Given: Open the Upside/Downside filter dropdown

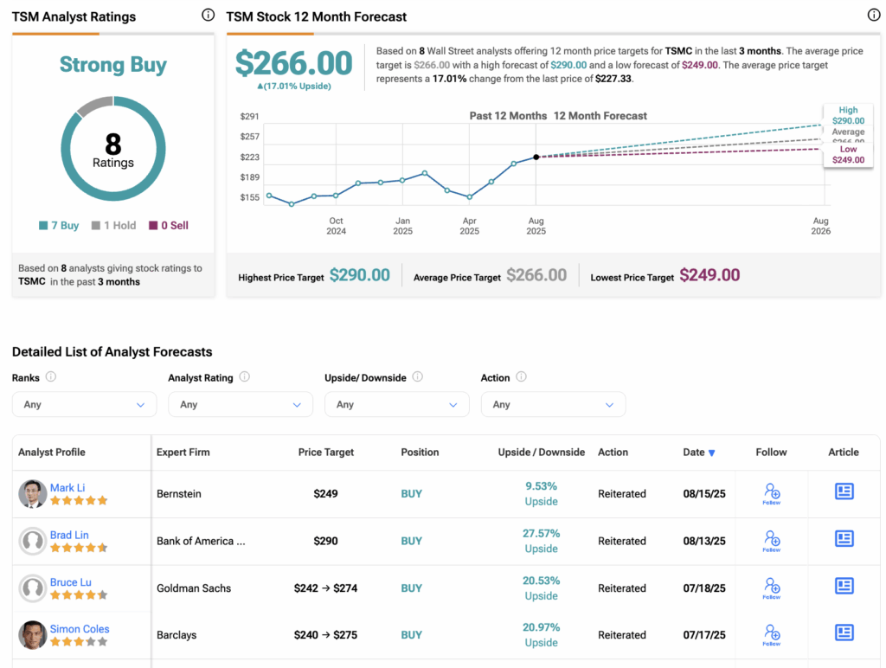Looking at the screenshot, I should (396, 404).
